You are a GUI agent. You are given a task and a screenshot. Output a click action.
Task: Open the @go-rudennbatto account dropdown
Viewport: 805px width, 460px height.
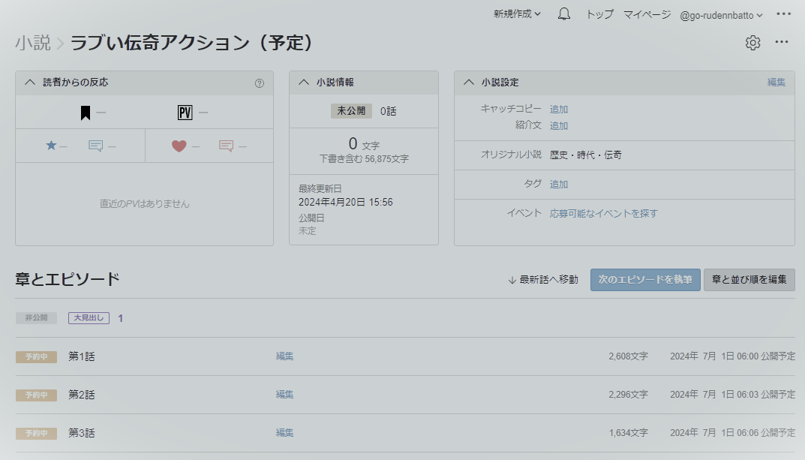point(721,15)
